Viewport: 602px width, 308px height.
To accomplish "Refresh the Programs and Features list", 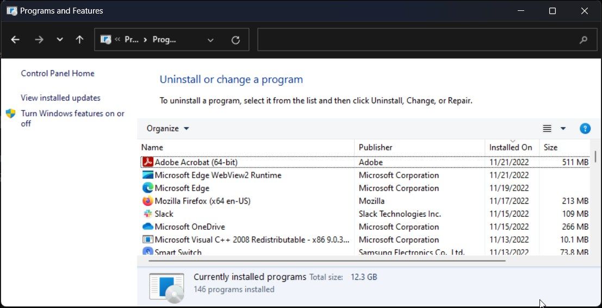I will point(235,40).
